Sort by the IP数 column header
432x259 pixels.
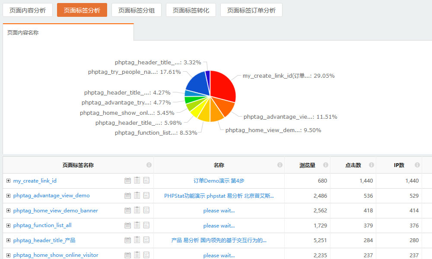coord(399,165)
